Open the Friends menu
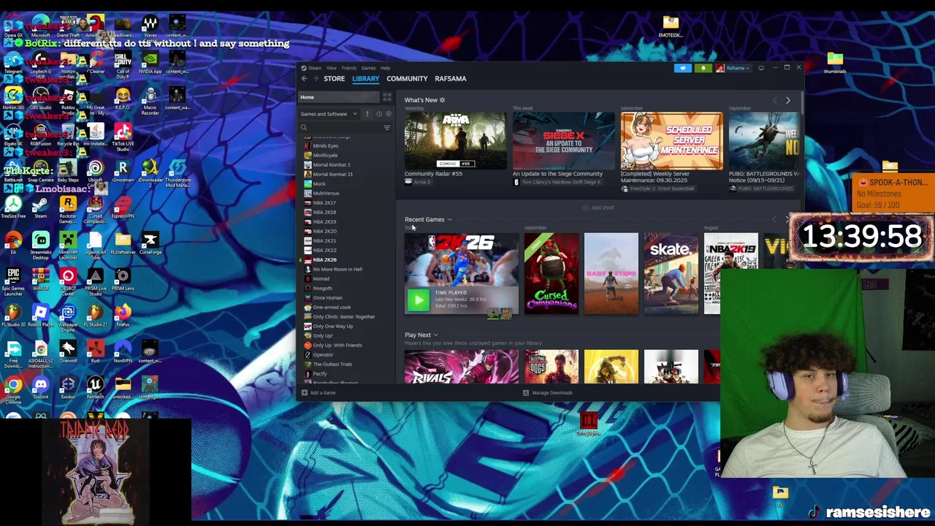This screenshot has width=935, height=526. click(348, 68)
